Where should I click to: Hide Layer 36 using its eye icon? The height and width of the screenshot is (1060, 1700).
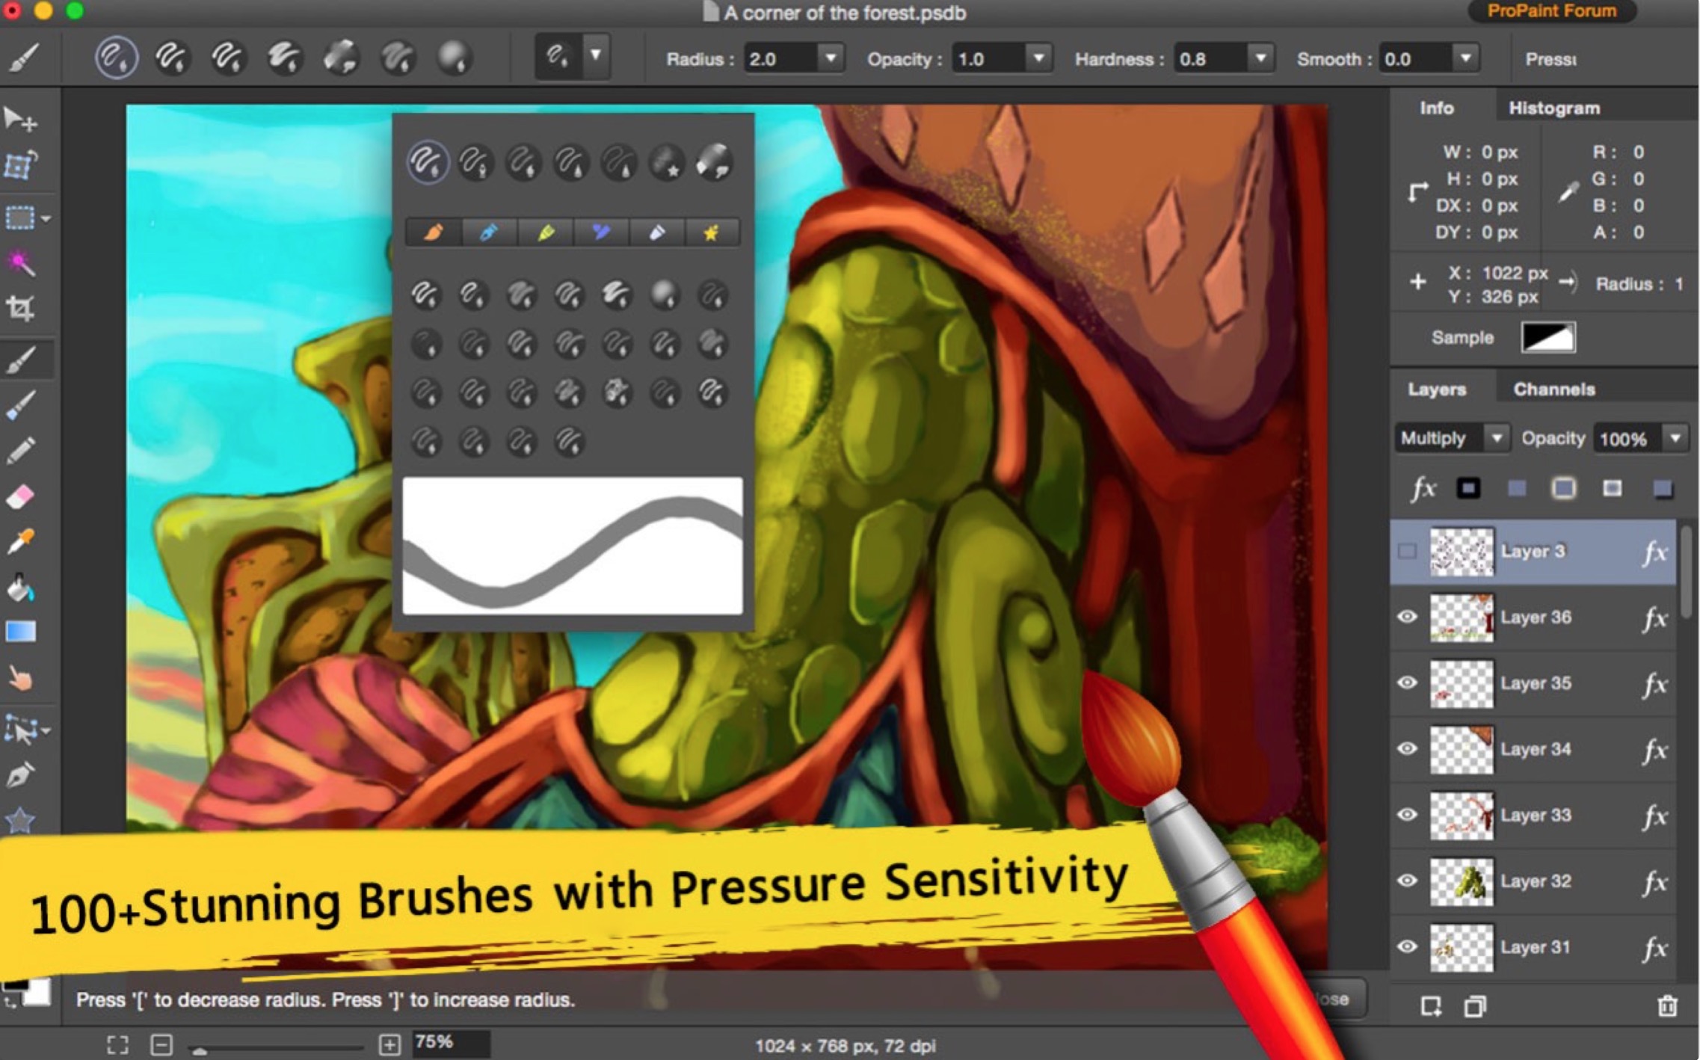[1407, 617]
